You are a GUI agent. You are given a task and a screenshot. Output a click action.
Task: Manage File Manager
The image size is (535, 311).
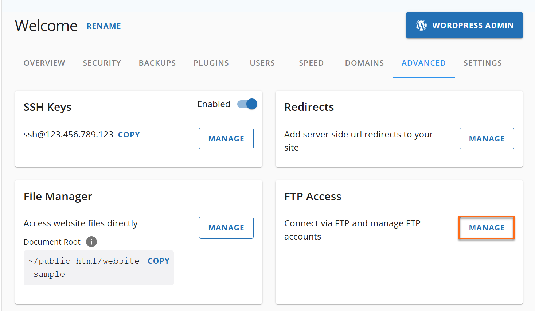(x=226, y=228)
